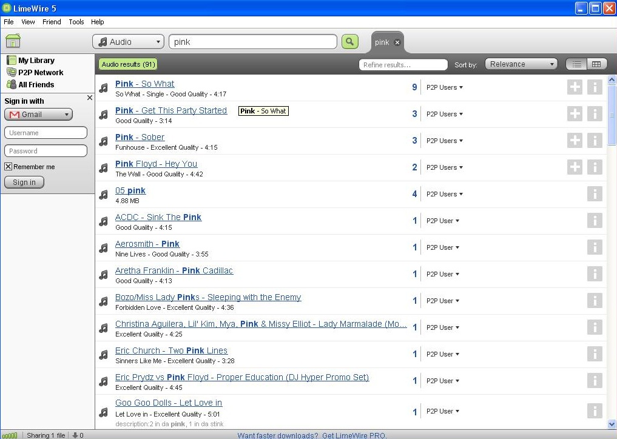Image resolution: width=617 pixels, height=439 pixels.
Task: Focus the Username field
Action: click(x=46, y=133)
